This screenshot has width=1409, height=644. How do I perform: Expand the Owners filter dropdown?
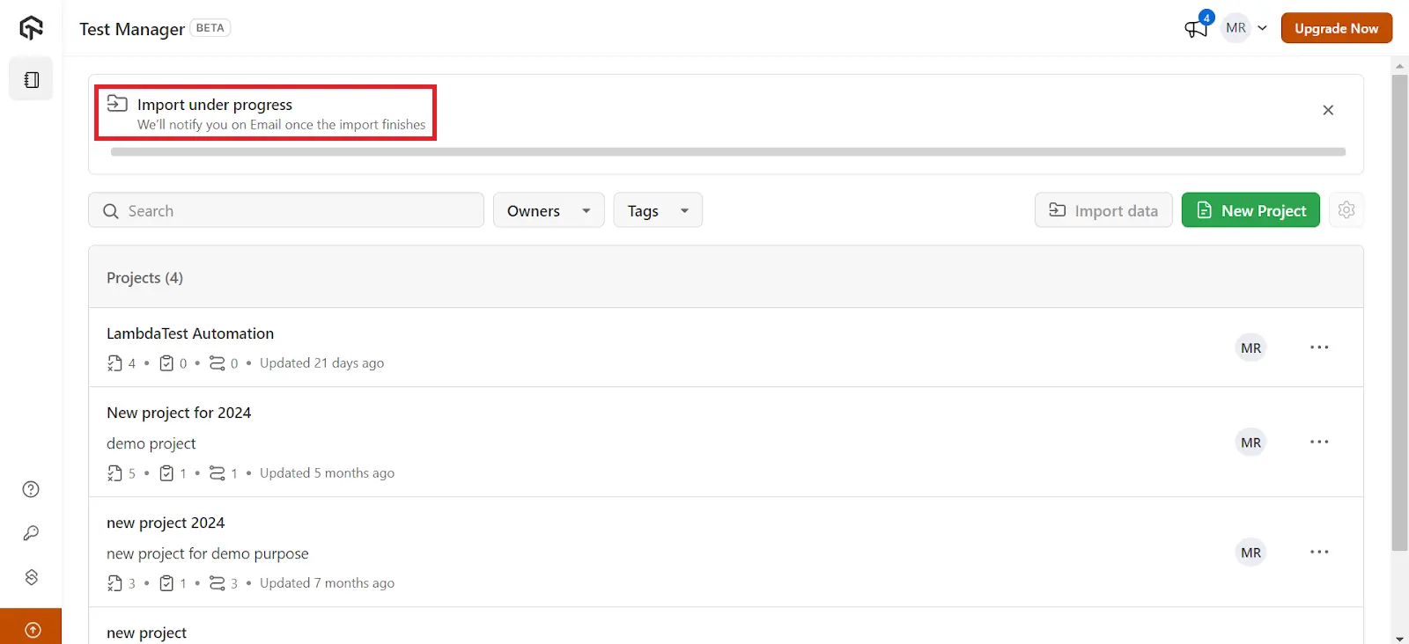(548, 211)
